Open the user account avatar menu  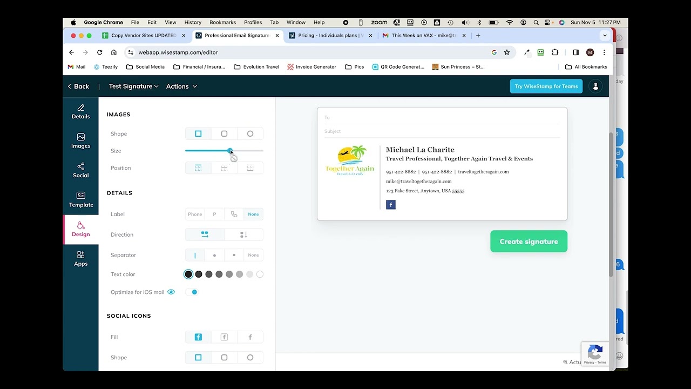tap(595, 86)
